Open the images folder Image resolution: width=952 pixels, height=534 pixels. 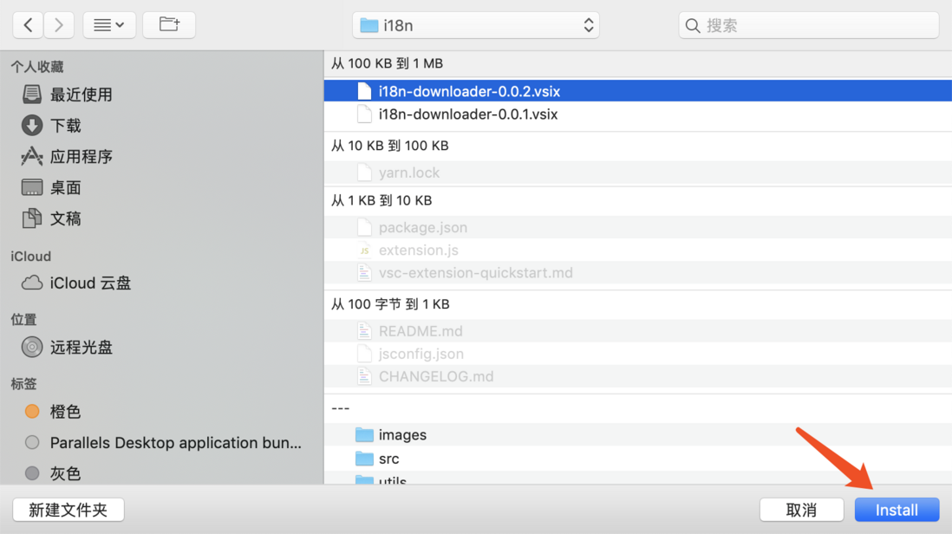[637, 435]
